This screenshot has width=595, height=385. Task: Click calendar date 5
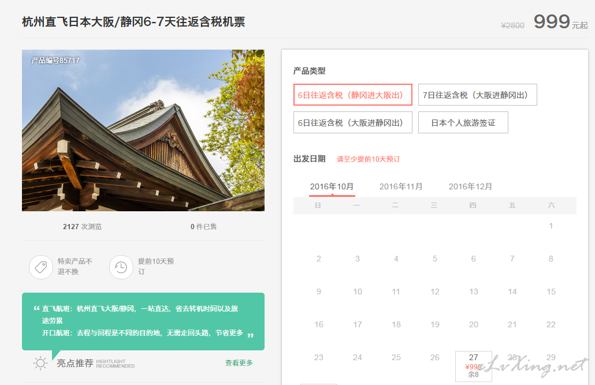(x=435, y=259)
